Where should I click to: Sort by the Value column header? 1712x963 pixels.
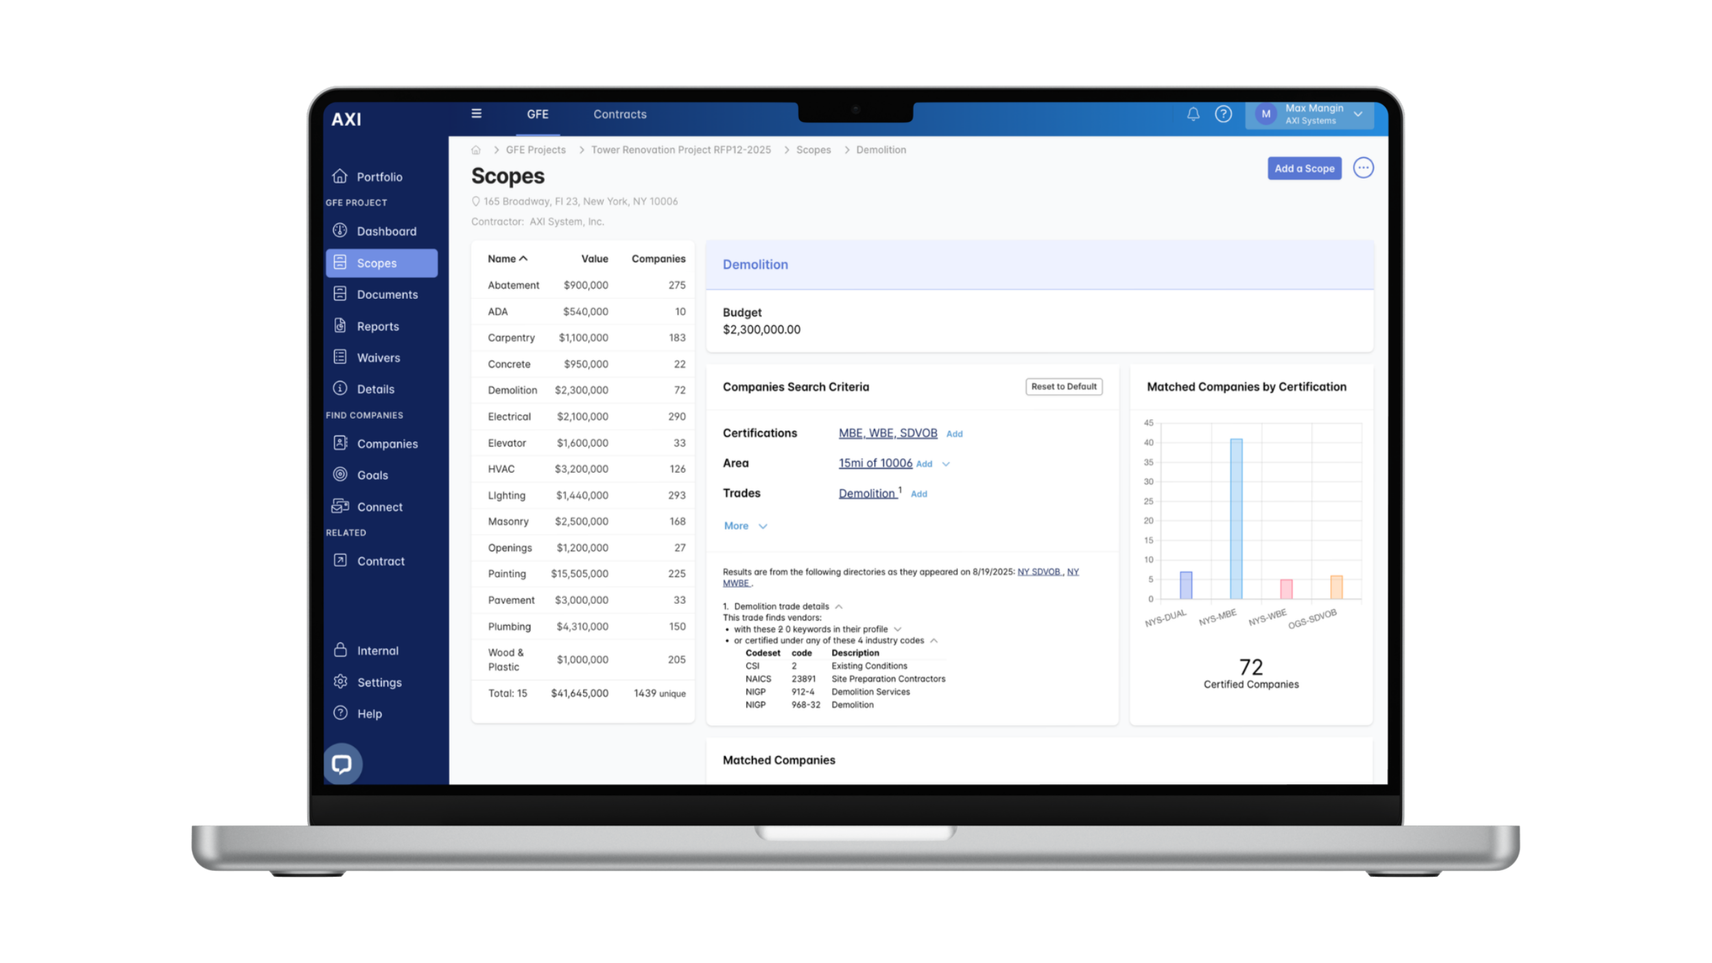pyautogui.click(x=594, y=259)
